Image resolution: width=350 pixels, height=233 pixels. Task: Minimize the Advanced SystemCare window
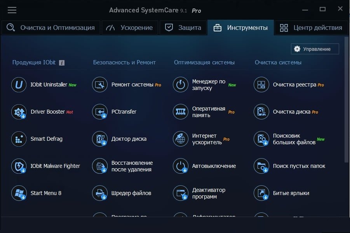pyautogui.click(x=305, y=10)
